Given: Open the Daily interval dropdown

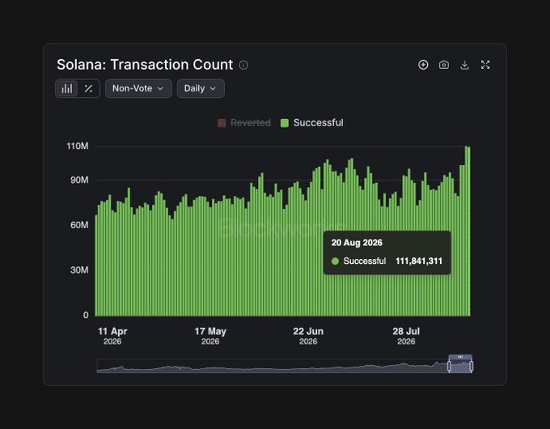Looking at the screenshot, I should coord(201,88).
